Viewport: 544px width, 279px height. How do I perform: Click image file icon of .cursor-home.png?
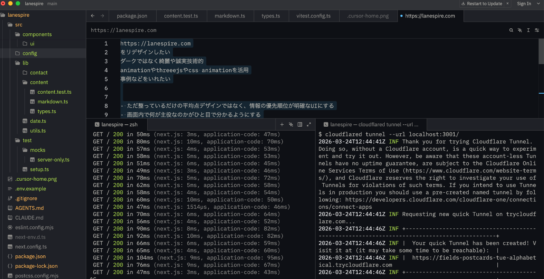(x=10, y=179)
